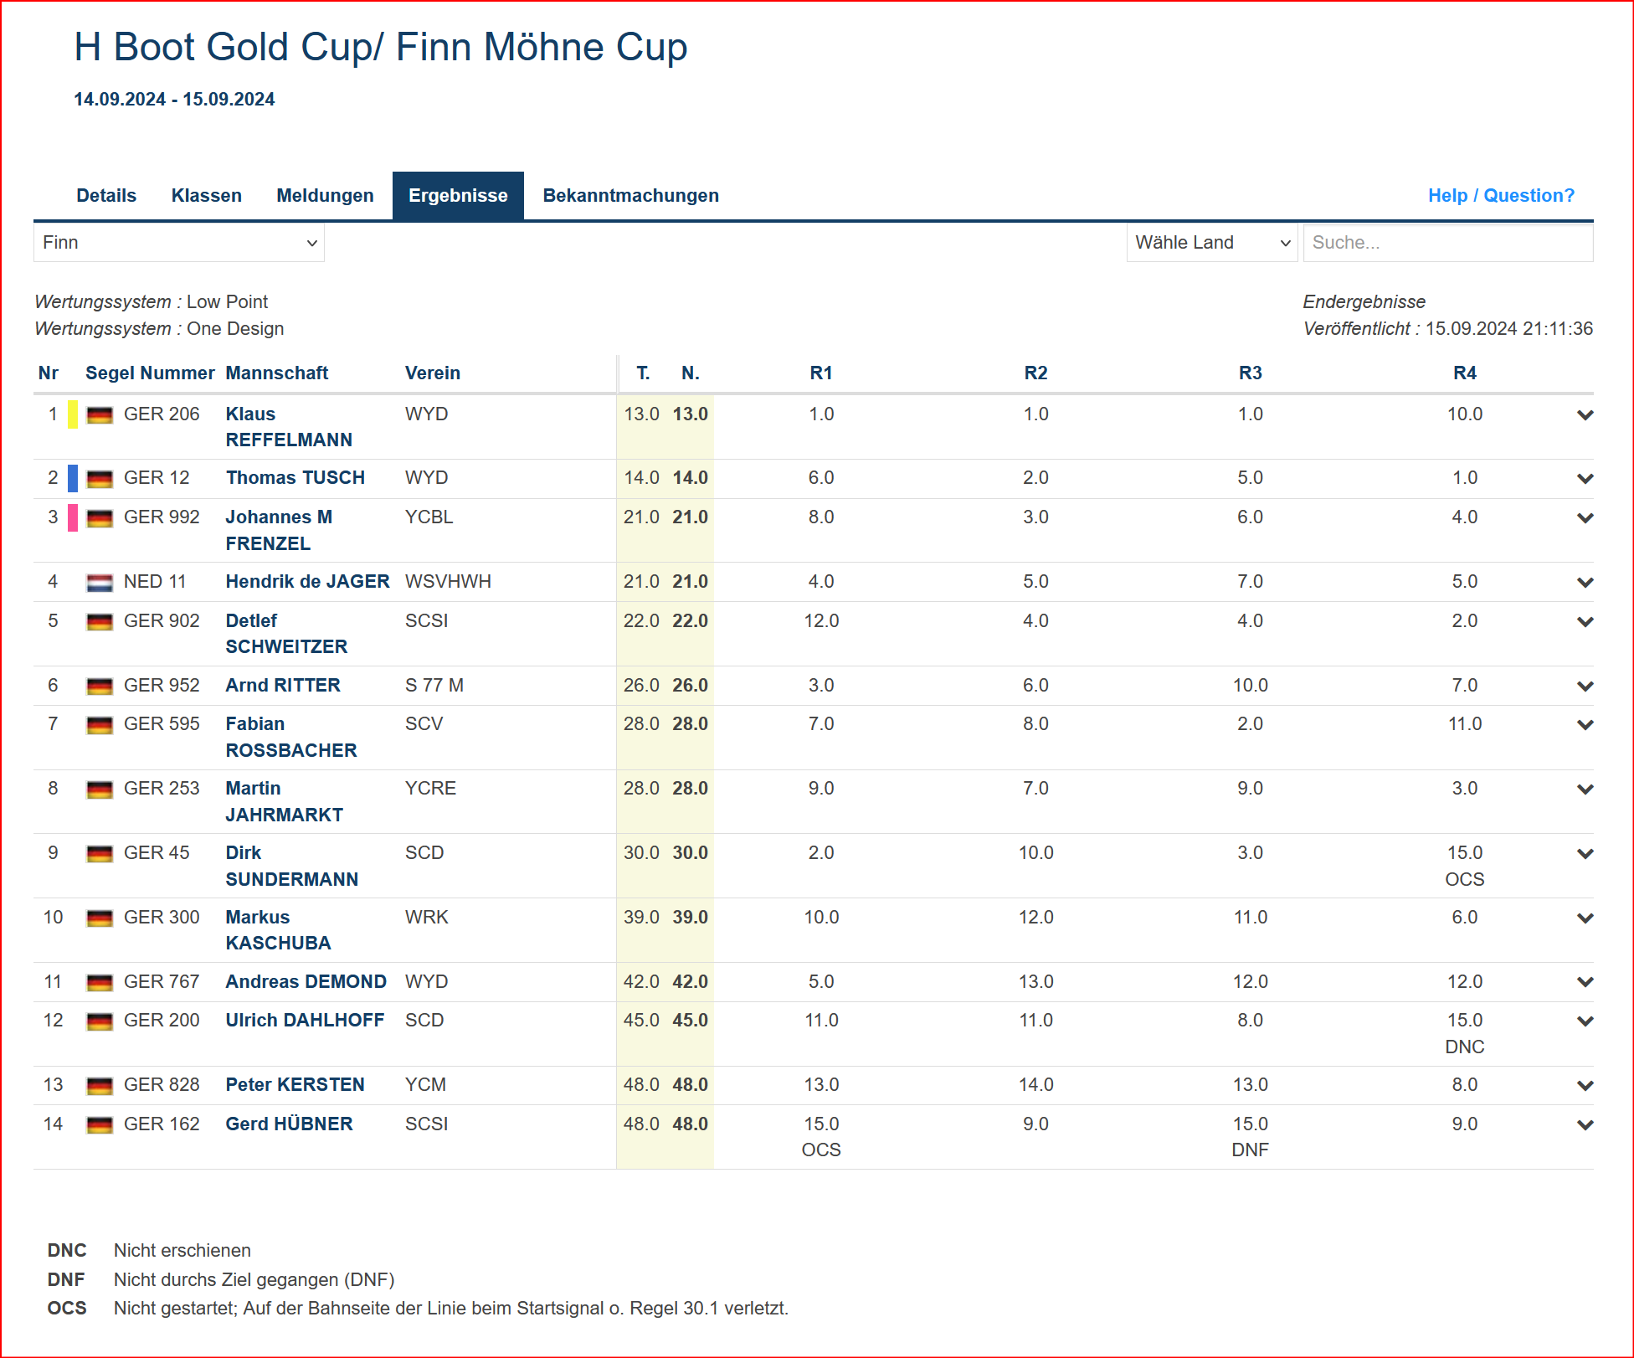
Task: Click the German flag next to GER 12
Action: click(x=100, y=479)
